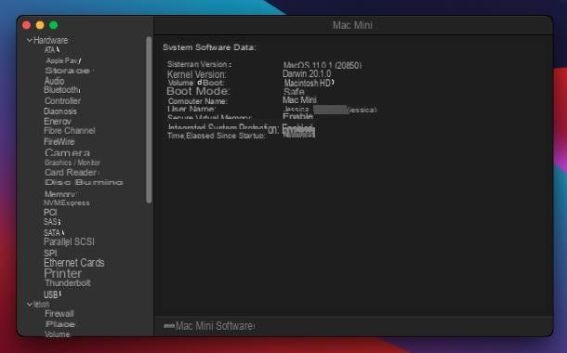Click the Safe boot mode value
This screenshot has width=567, height=353.
294,92
